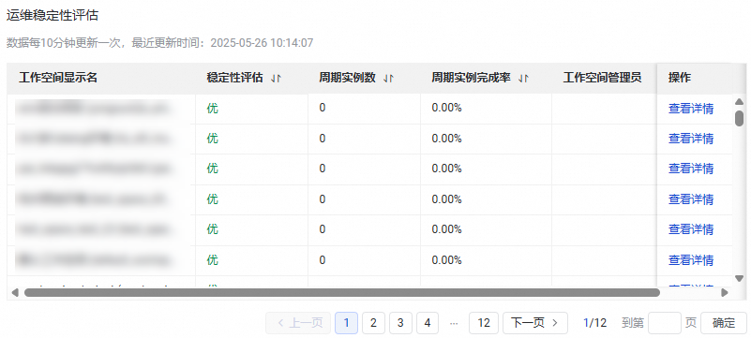
Task: Go to page 12
Action: [484, 323]
